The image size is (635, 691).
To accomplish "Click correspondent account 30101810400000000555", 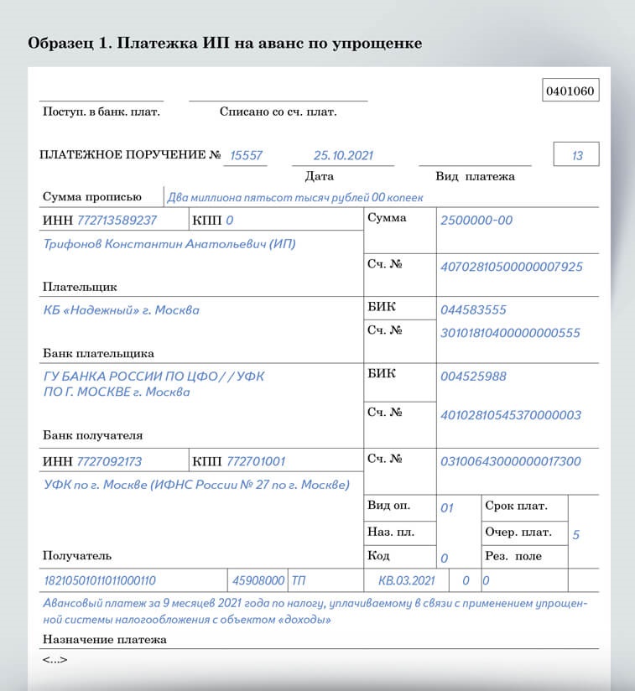I will click(x=510, y=333).
